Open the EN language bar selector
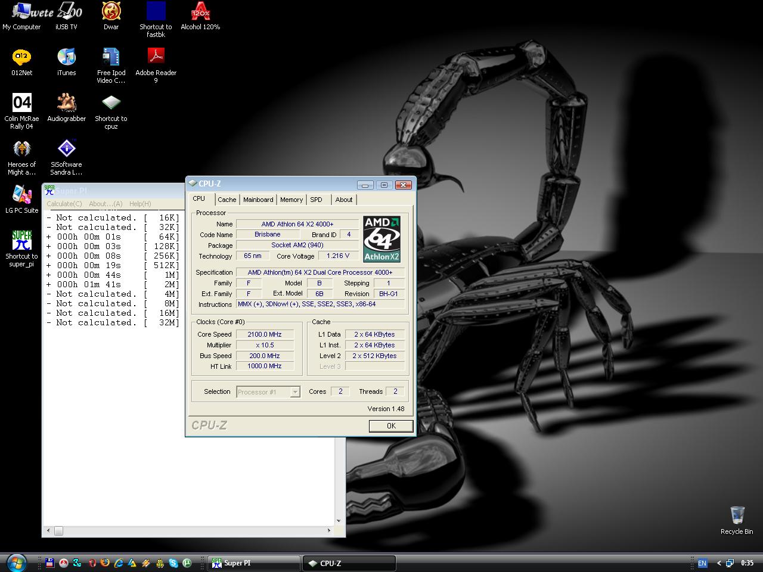 click(x=702, y=563)
